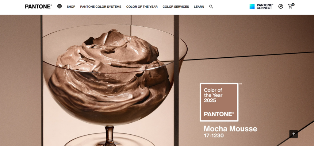The height and width of the screenshot is (146, 314).
Task: Click the Color of the Year 2025 swatch
Action: coord(219,102)
